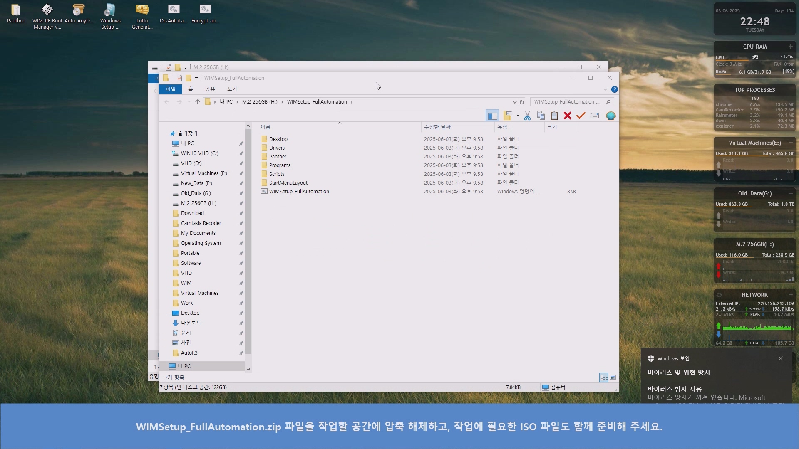Switch to the large thumbnails view layout

[x=613, y=377]
